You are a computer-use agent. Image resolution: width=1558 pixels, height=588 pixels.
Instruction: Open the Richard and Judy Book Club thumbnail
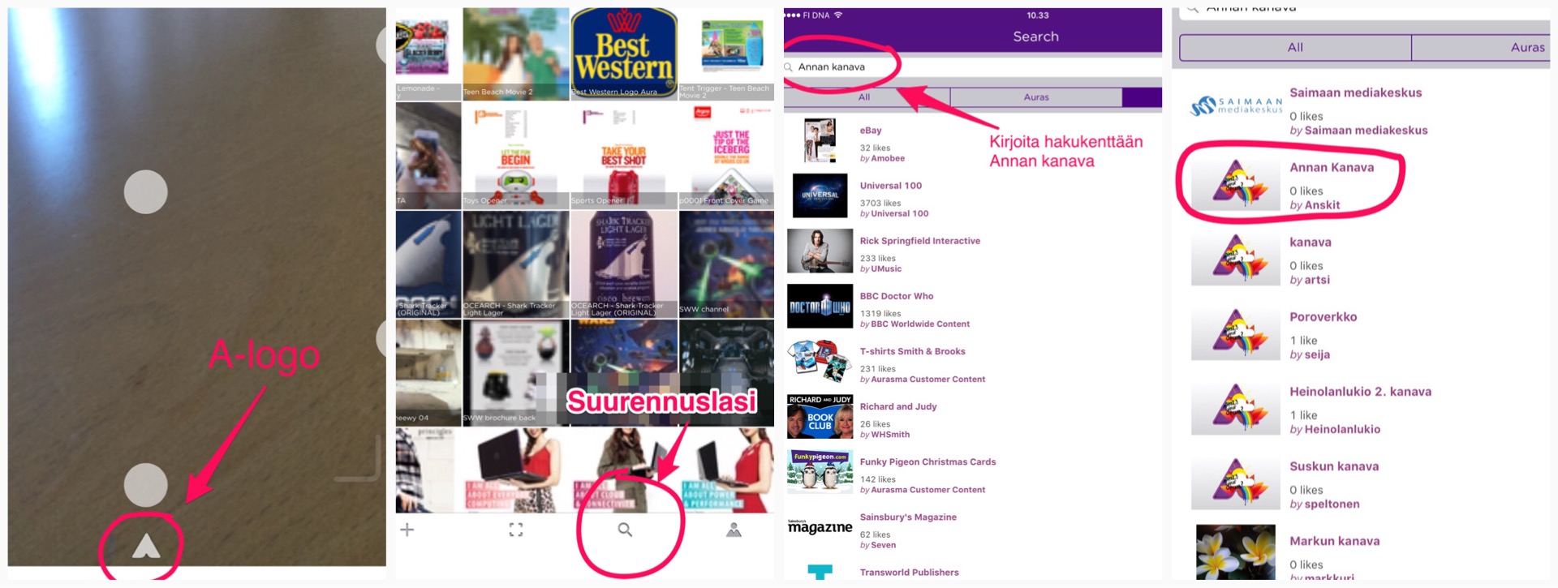(820, 417)
